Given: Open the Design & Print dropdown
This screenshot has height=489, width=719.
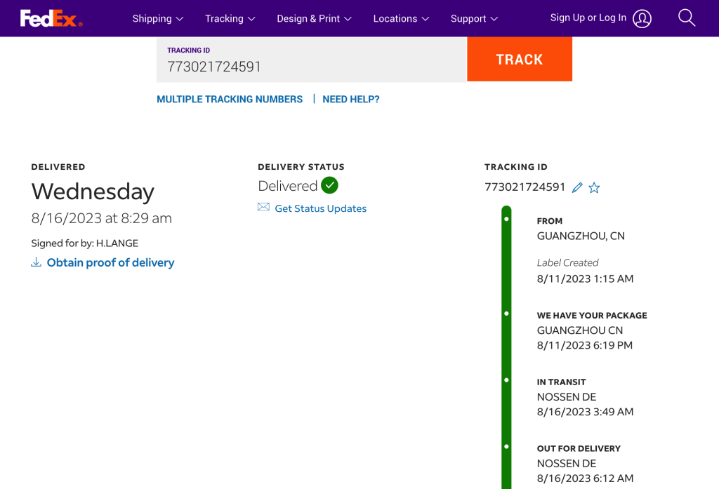Looking at the screenshot, I should coord(314,19).
